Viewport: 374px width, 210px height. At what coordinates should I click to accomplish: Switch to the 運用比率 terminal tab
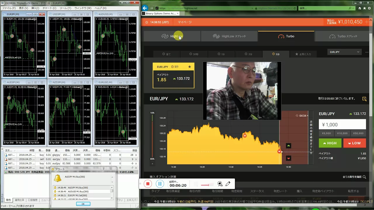pos(20,200)
